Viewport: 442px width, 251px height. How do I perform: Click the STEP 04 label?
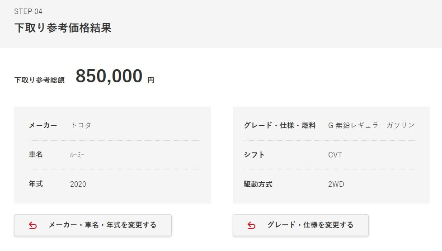coord(28,11)
